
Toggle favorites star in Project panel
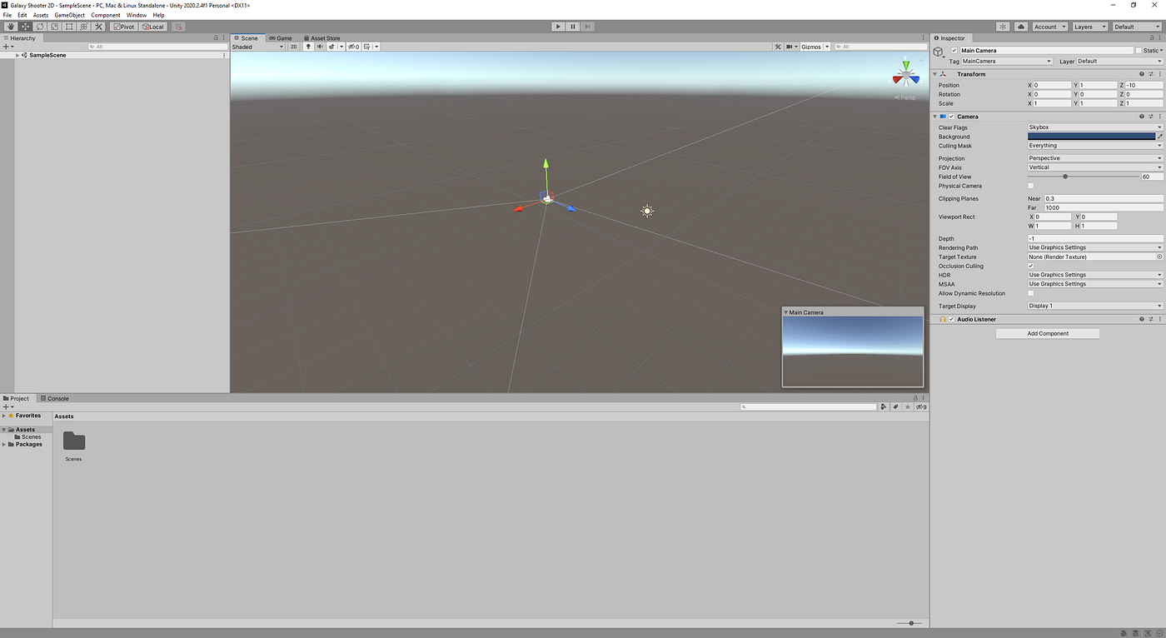[907, 406]
